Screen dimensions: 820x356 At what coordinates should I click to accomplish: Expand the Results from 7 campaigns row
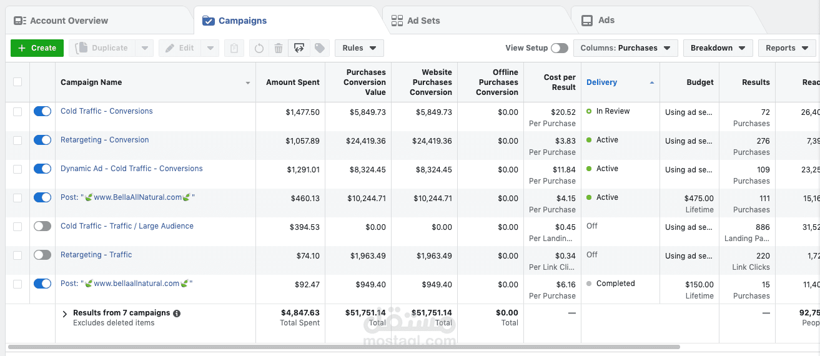(64, 314)
